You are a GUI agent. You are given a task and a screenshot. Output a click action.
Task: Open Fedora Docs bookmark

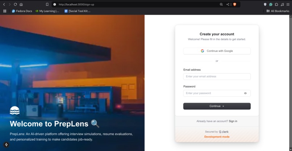[22, 11]
